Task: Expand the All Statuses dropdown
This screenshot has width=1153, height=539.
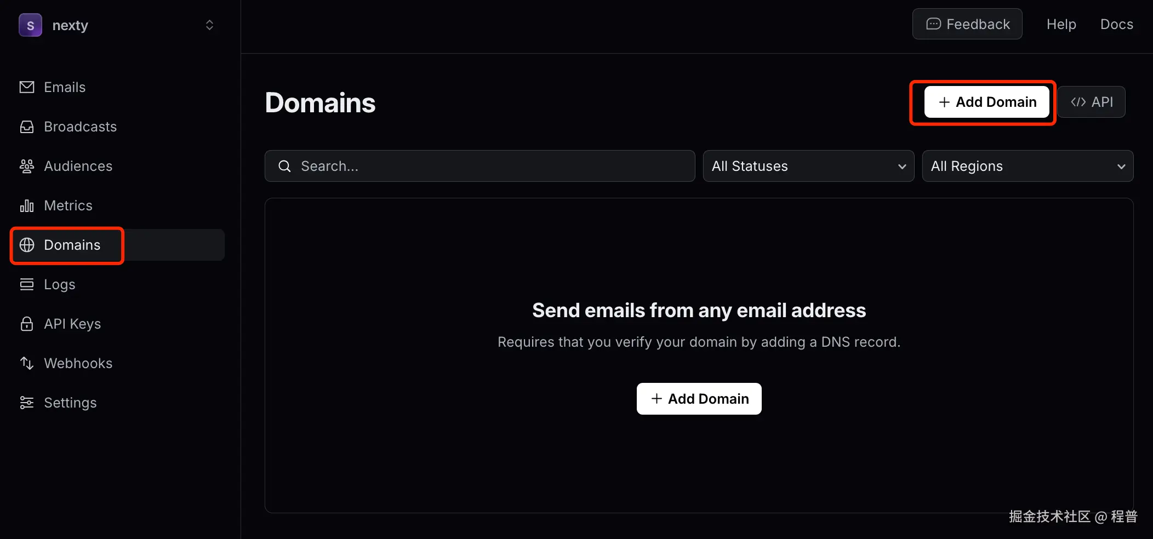Action: (x=808, y=166)
